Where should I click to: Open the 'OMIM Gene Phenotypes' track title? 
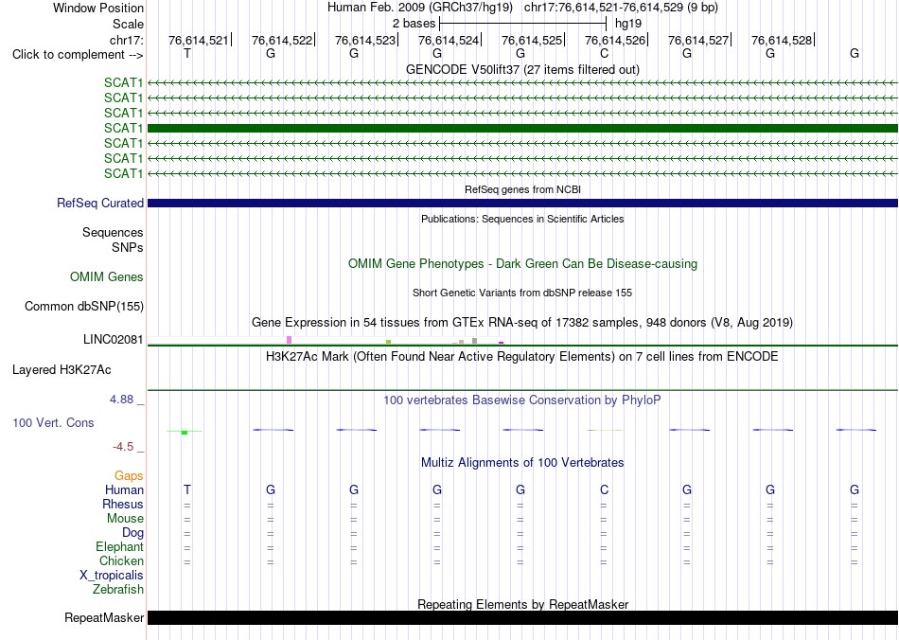522,264
